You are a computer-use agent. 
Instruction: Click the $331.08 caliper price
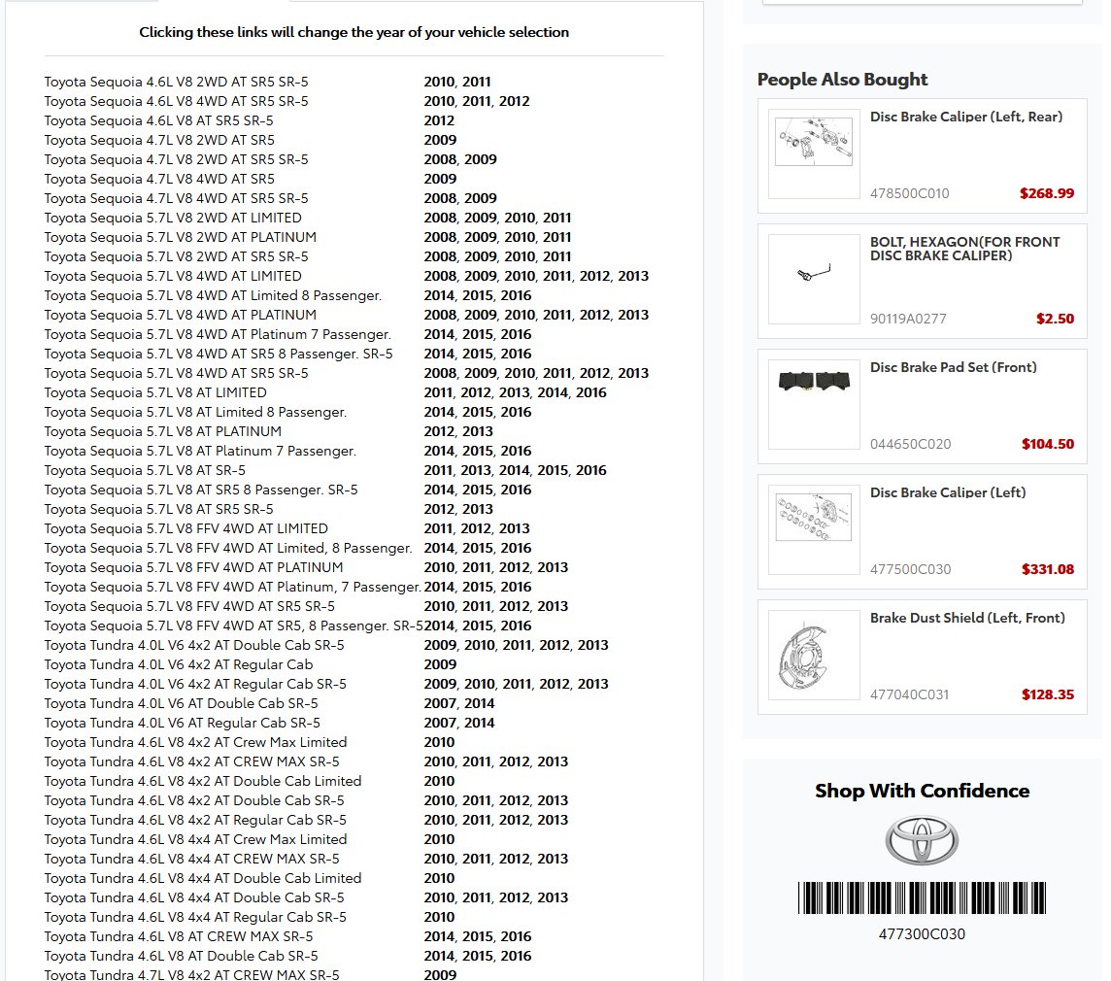1047,569
